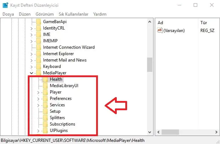Viewport: 220px width, 144px height.
Task: Select the MediaLibraryUI key label
Action: coord(64,86)
